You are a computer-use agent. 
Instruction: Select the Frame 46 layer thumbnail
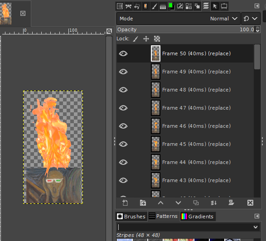[155, 126]
